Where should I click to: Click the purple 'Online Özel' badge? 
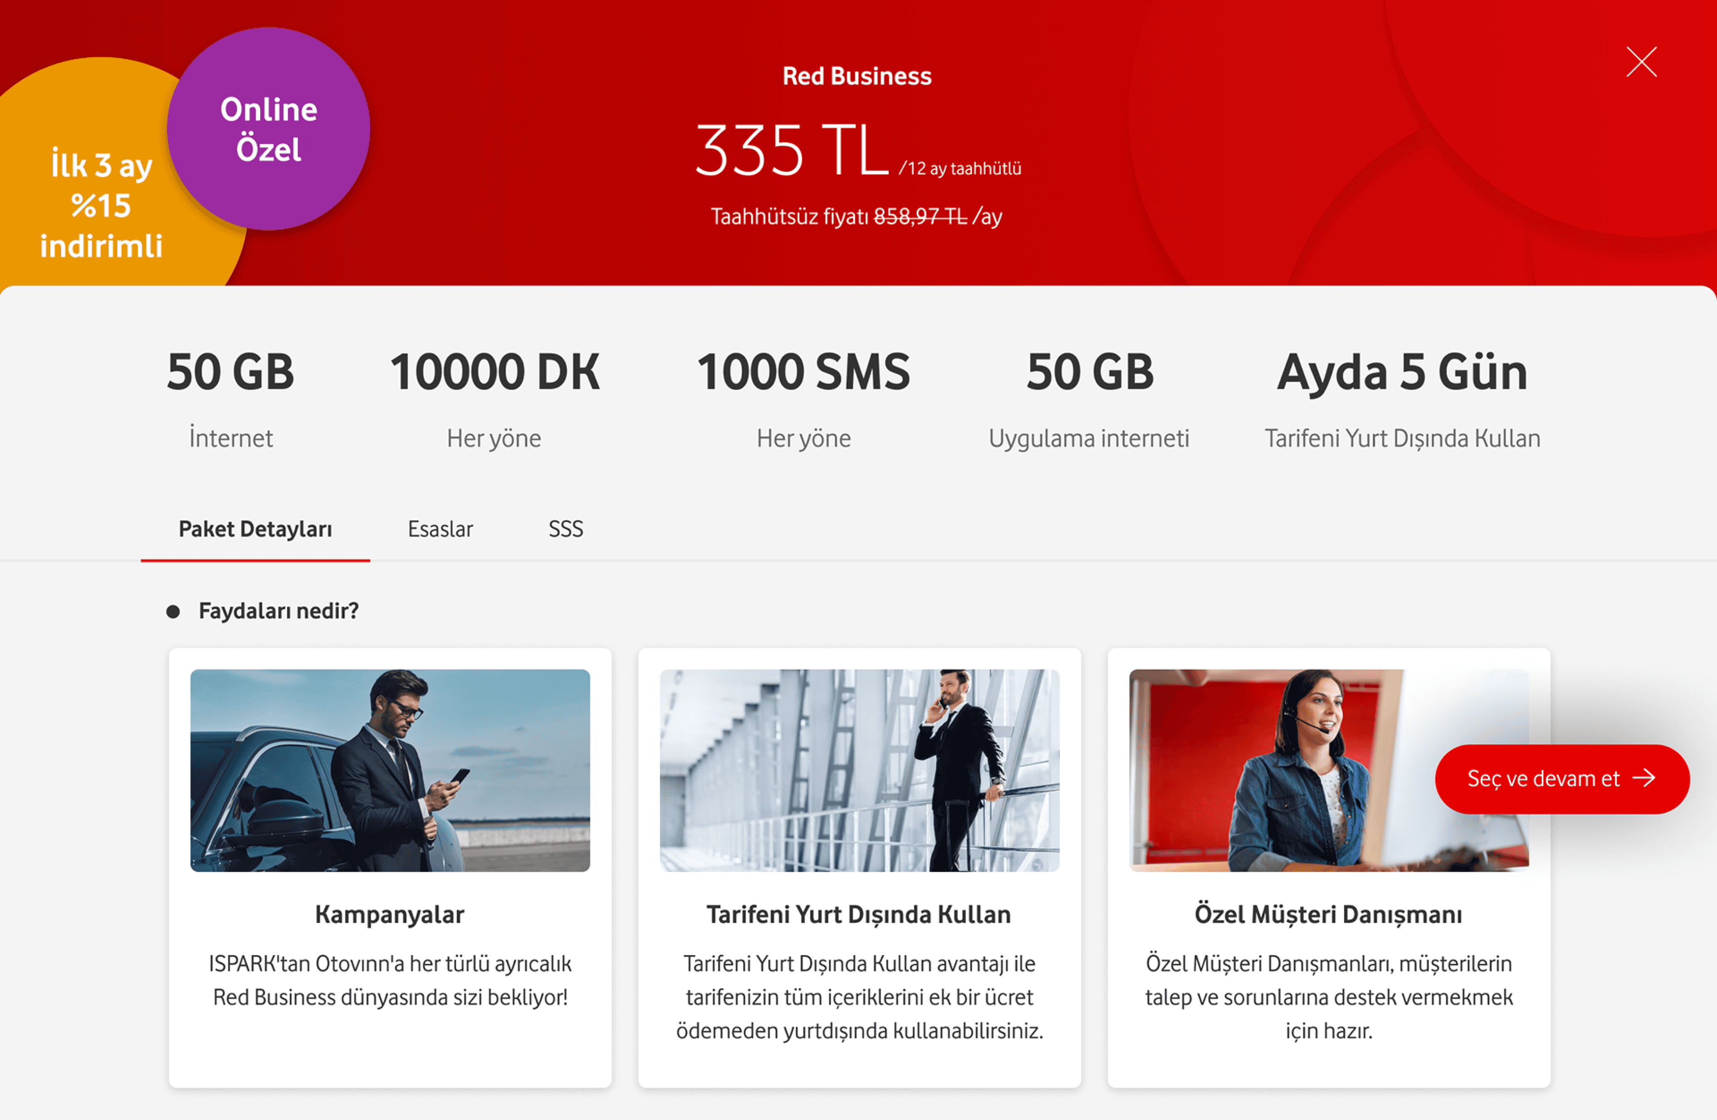click(x=268, y=130)
